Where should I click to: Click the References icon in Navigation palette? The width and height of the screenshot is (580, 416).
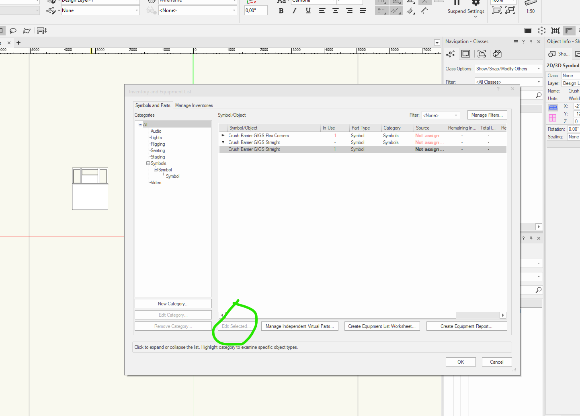(497, 54)
